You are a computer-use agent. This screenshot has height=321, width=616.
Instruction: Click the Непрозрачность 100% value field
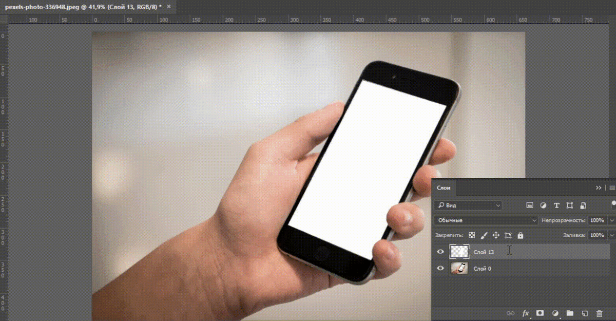[597, 220]
